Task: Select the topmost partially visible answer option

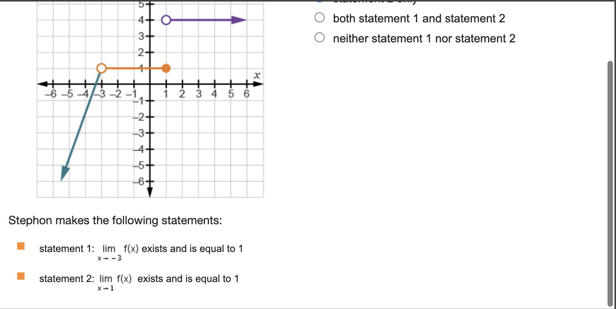Action: point(320,2)
